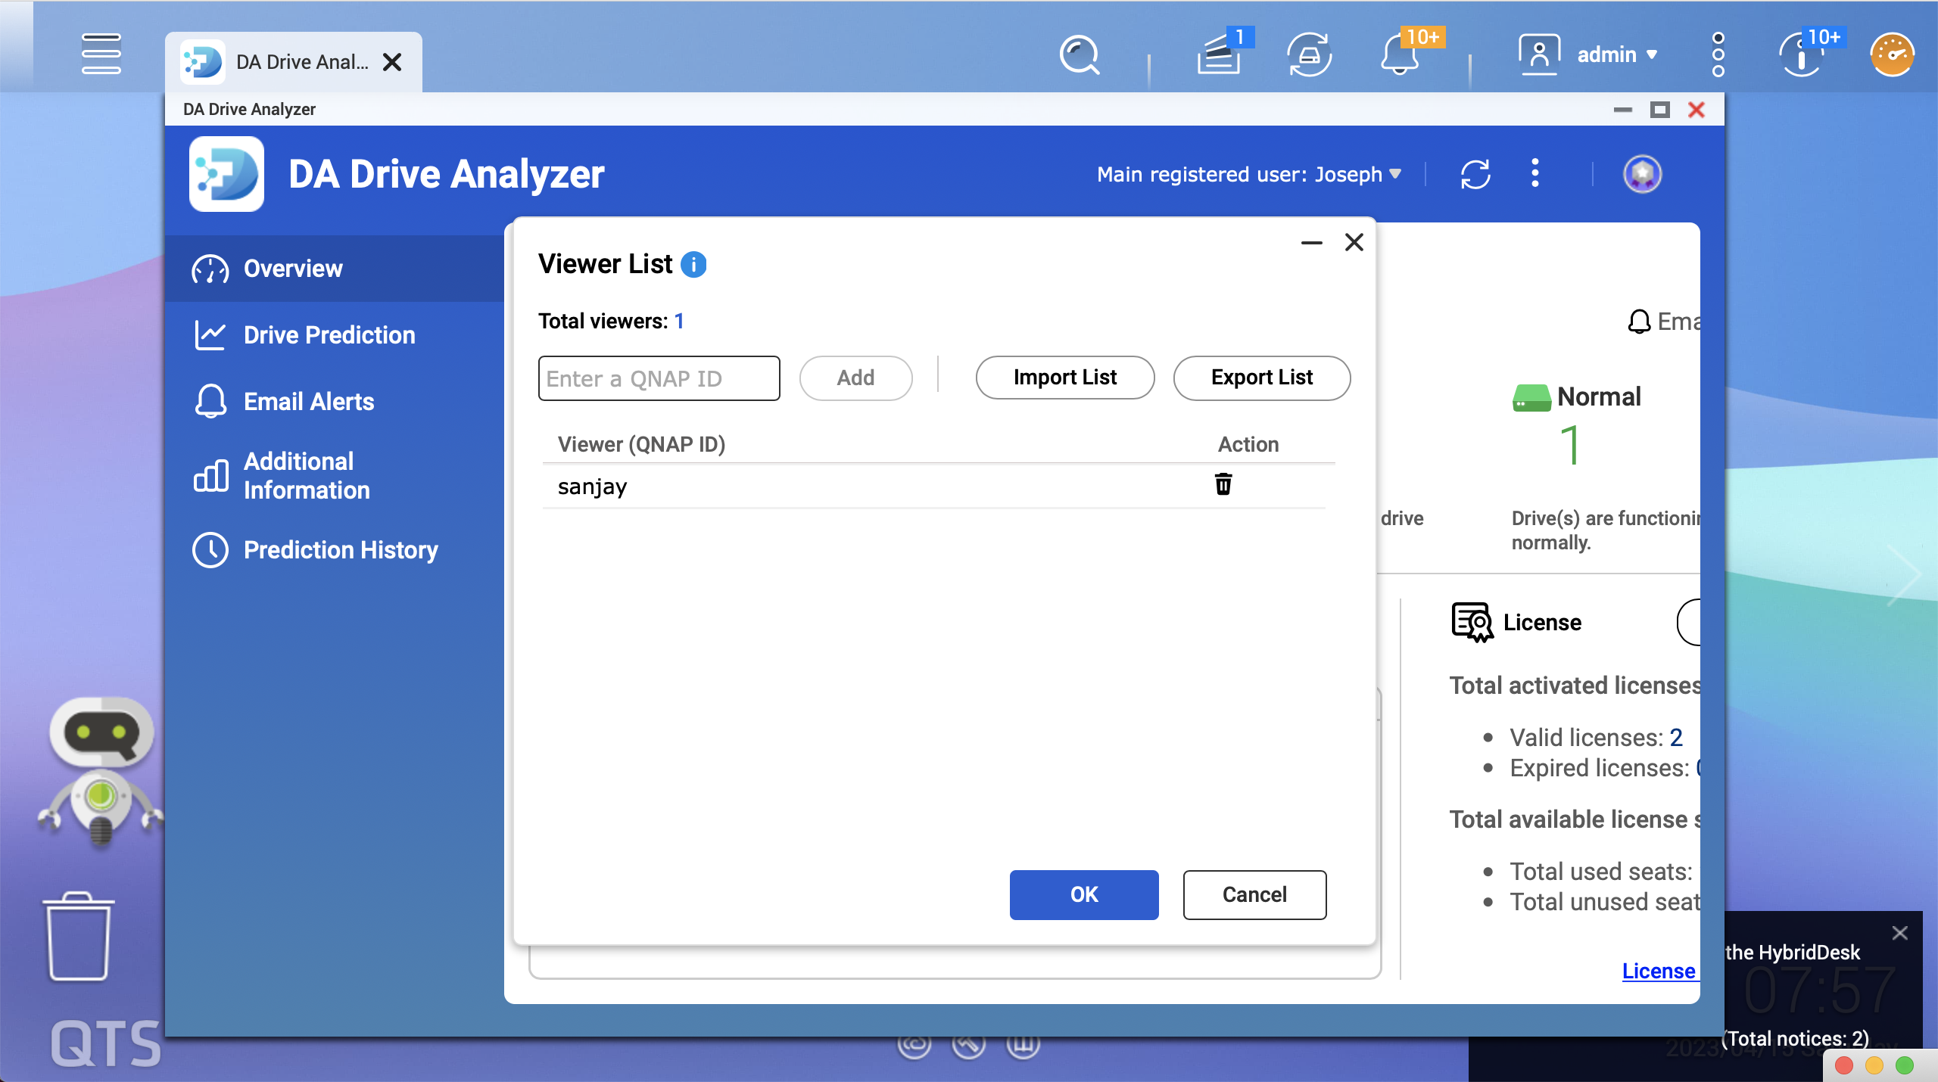Open the QTS info icon with 10+ badge
The image size is (1938, 1082).
tap(1803, 54)
